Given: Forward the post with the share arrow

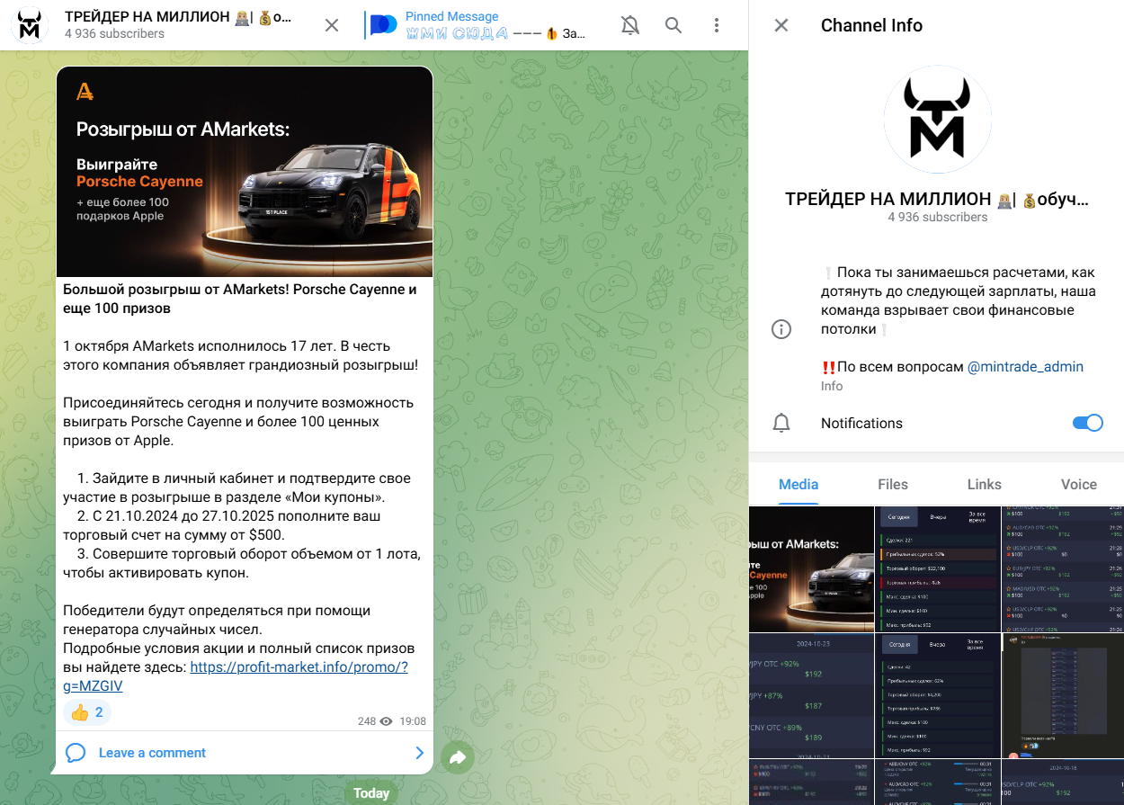Looking at the screenshot, I should pyautogui.click(x=457, y=757).
